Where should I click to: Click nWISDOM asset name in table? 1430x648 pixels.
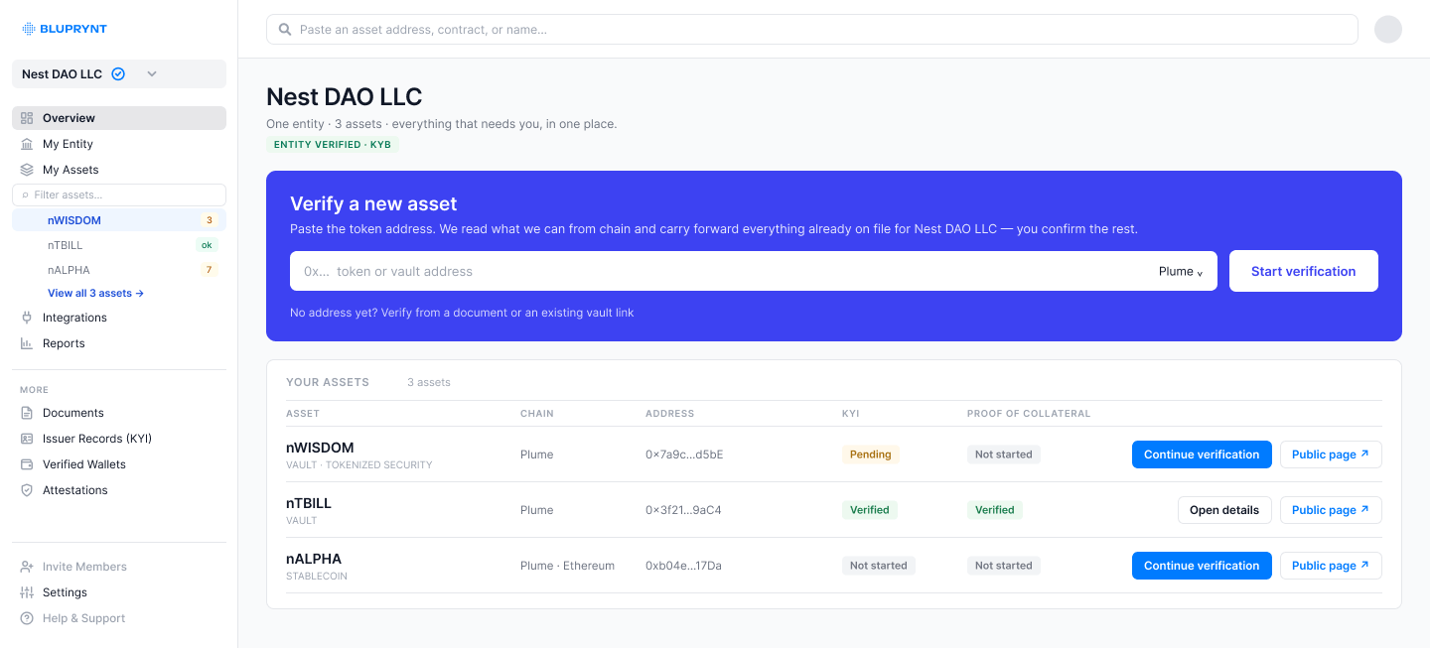[320, 448]
